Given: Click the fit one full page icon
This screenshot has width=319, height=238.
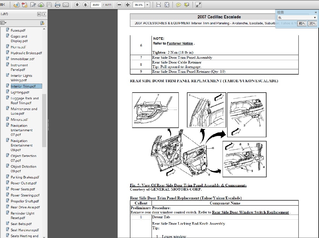Looking at the screenshot, I should (167, 5).
